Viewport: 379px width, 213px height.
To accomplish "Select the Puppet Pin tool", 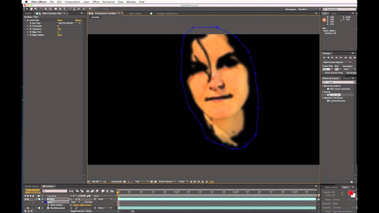I will 90,9.
